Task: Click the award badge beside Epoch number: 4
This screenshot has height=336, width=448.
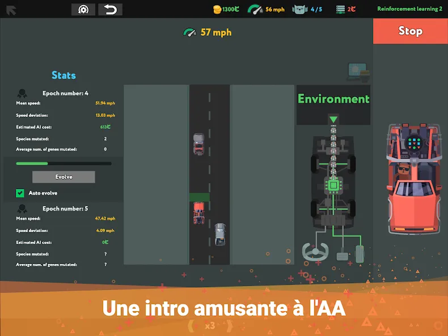Action: coord(22,93)
